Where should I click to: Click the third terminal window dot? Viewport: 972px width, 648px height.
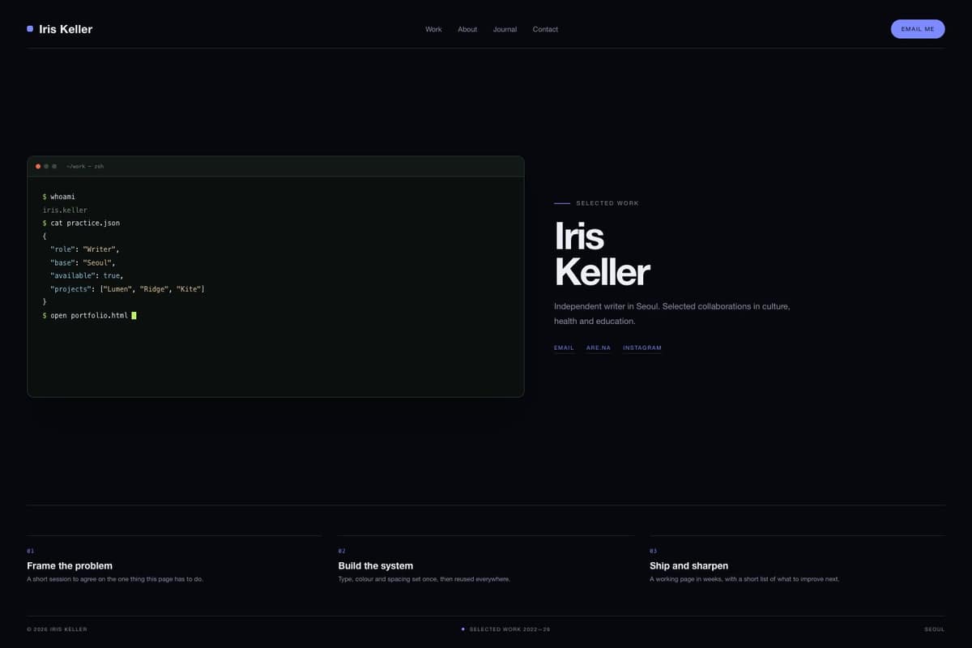tap(54, 166)
